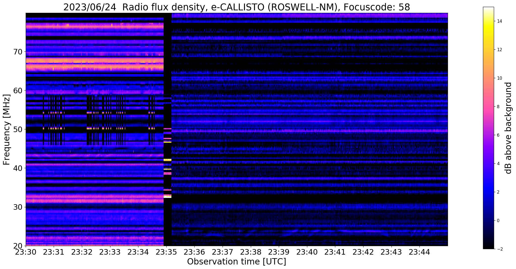Screen dimensions: 516x269
Task: Click the 40 MHz frequency tick label
Action: point(18,168)
